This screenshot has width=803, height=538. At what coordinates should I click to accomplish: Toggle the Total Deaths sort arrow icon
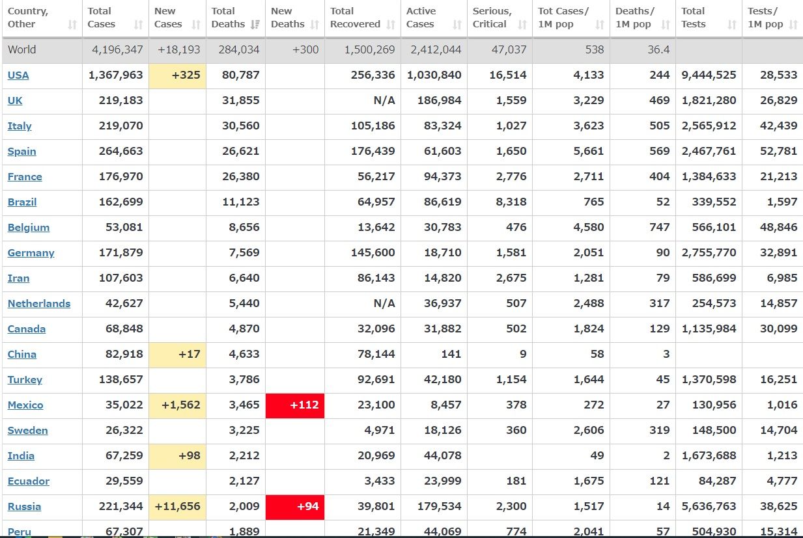click(x=255, y=25)
